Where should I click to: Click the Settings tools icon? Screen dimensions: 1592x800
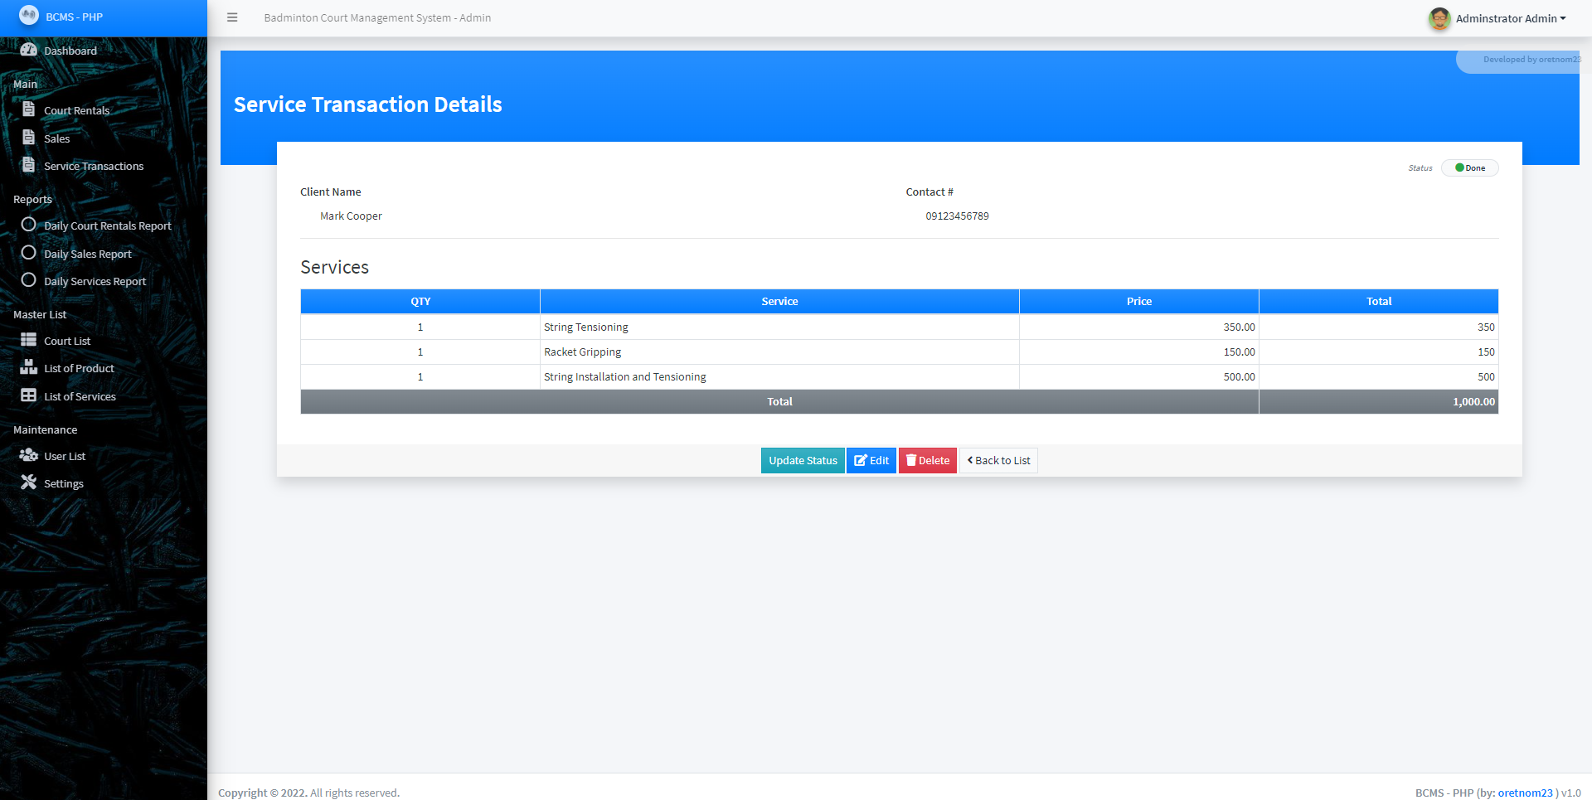(29, 482)
